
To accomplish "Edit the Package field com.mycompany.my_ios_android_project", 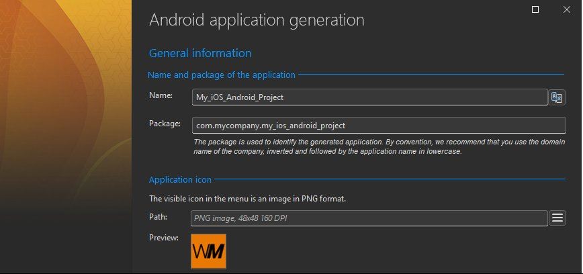I will click(x=379, y=126).
